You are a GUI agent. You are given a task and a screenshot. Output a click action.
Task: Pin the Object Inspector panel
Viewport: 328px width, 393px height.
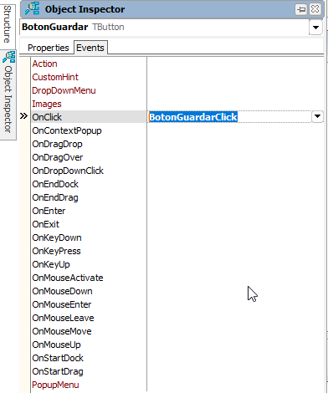coord(301,9)
